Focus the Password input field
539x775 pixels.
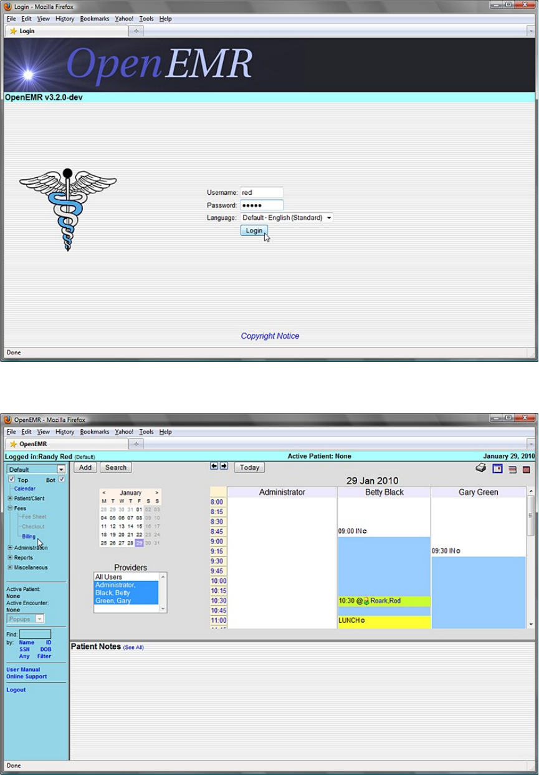coord(262,205)
